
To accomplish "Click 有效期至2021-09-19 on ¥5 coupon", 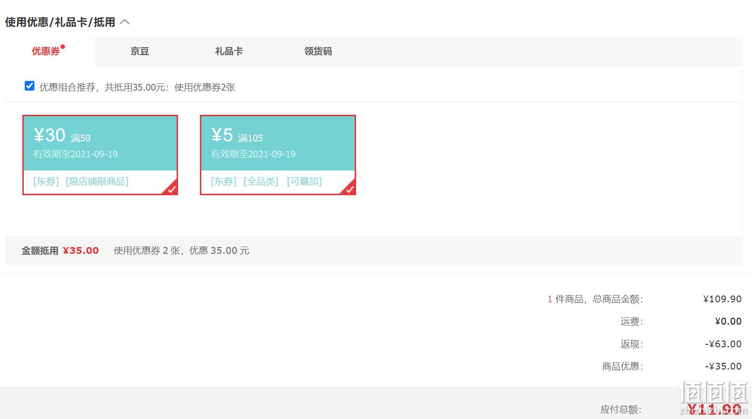I will coord(253,154).
